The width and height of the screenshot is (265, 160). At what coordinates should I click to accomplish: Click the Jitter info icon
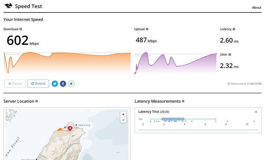pyautogui.click(x=230, y=54)
